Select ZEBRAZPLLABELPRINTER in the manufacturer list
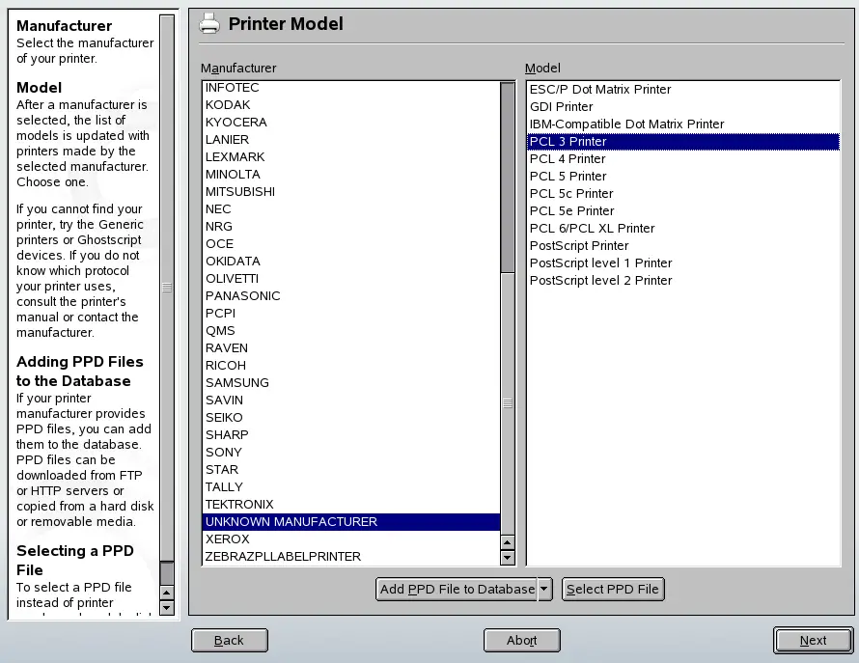Screen dimensions: 859x663 coord(283,557)
